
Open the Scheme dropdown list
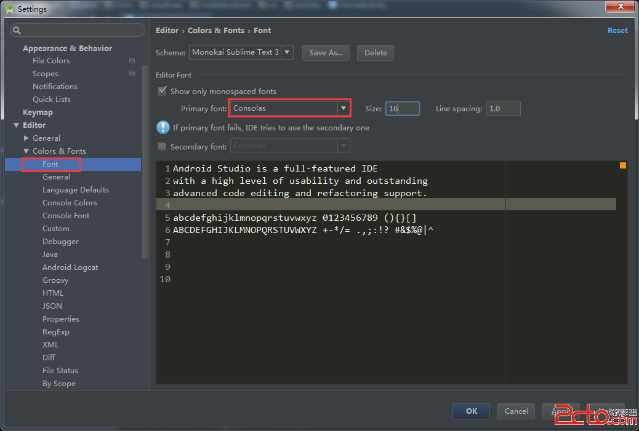[x=287, y=52]
